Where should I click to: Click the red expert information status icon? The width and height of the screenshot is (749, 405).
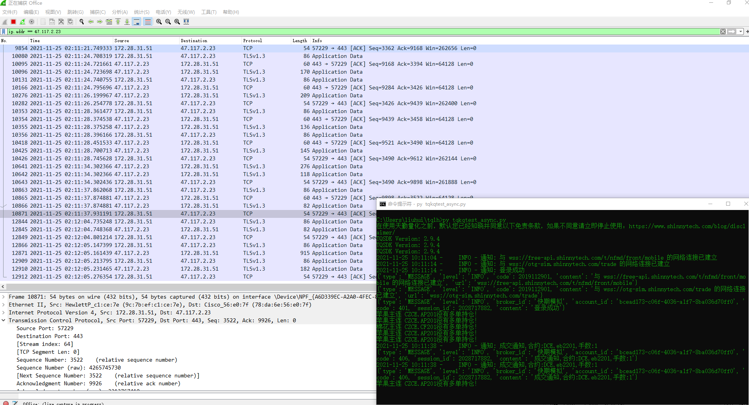(x=6, y=403)
